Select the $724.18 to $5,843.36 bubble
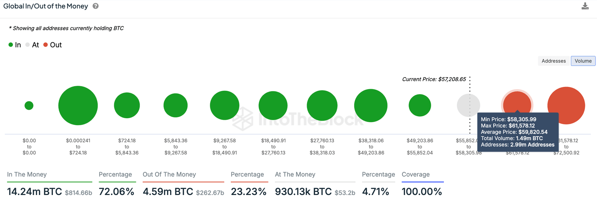 [127, 105]
